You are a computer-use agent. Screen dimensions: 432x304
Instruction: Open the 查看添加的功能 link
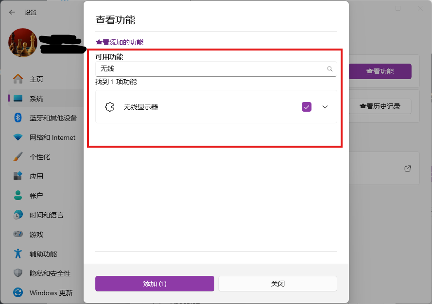click(120, 42)
